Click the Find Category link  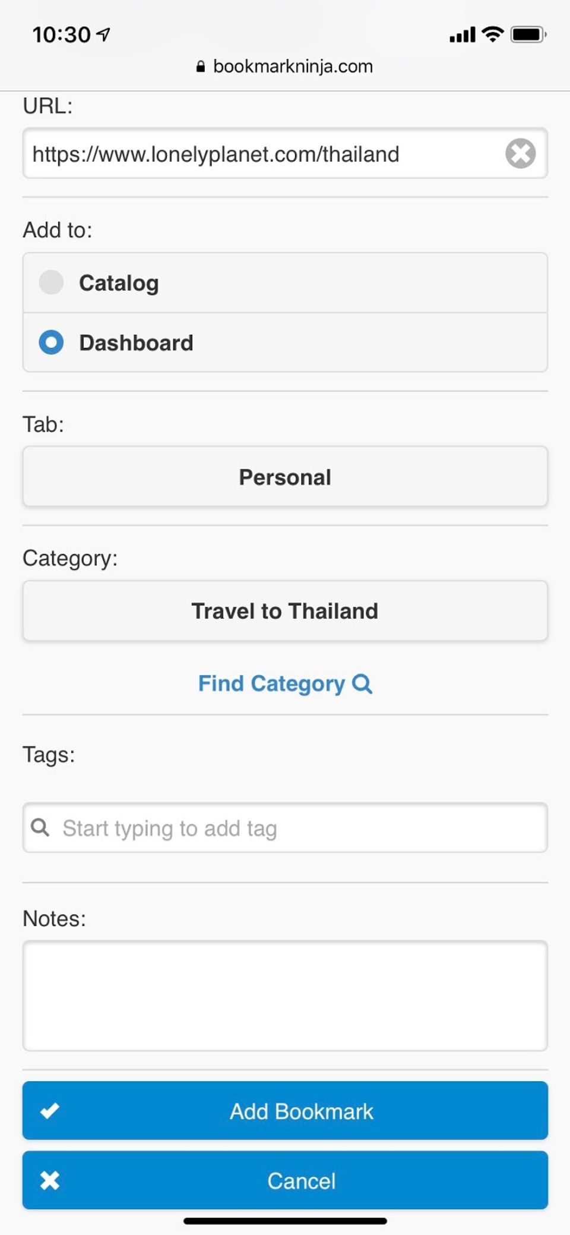tap(272, 684)
